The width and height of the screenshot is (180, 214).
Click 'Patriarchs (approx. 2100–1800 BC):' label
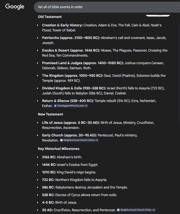71,38
